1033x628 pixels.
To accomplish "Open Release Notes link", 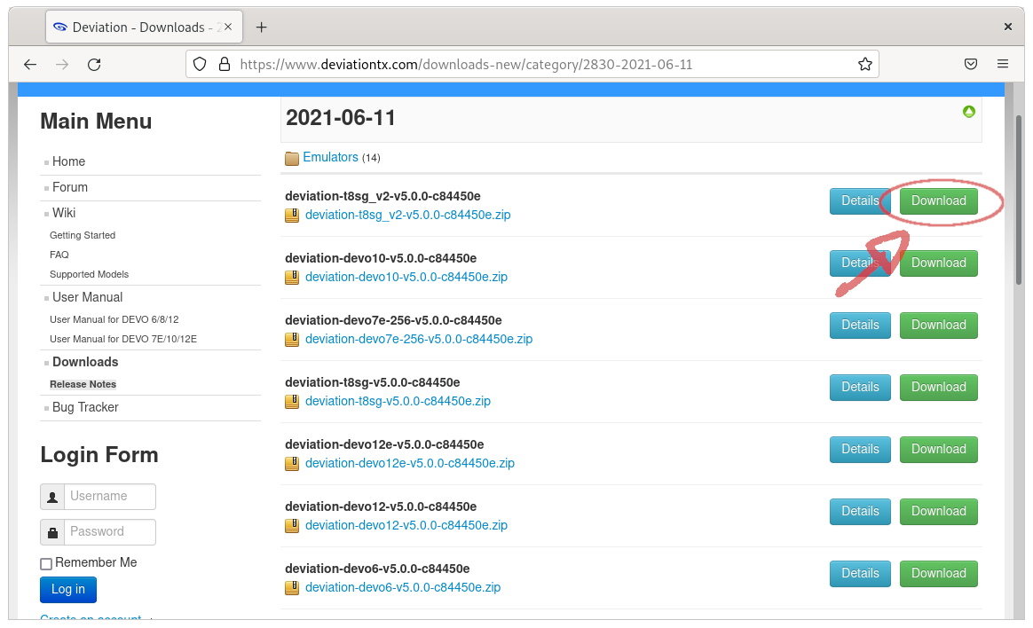I will coord(83,384).
